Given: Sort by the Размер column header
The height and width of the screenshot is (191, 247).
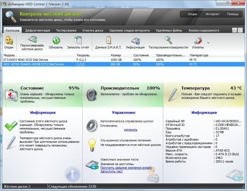Looking at the screenshot, I should tap(120, 55).
